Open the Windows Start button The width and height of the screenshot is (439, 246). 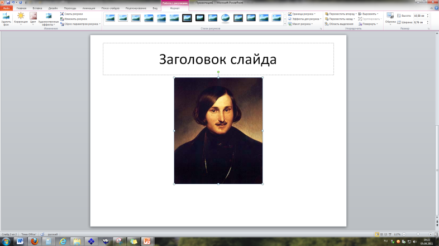pyautogui.click(x=6, y=242)
